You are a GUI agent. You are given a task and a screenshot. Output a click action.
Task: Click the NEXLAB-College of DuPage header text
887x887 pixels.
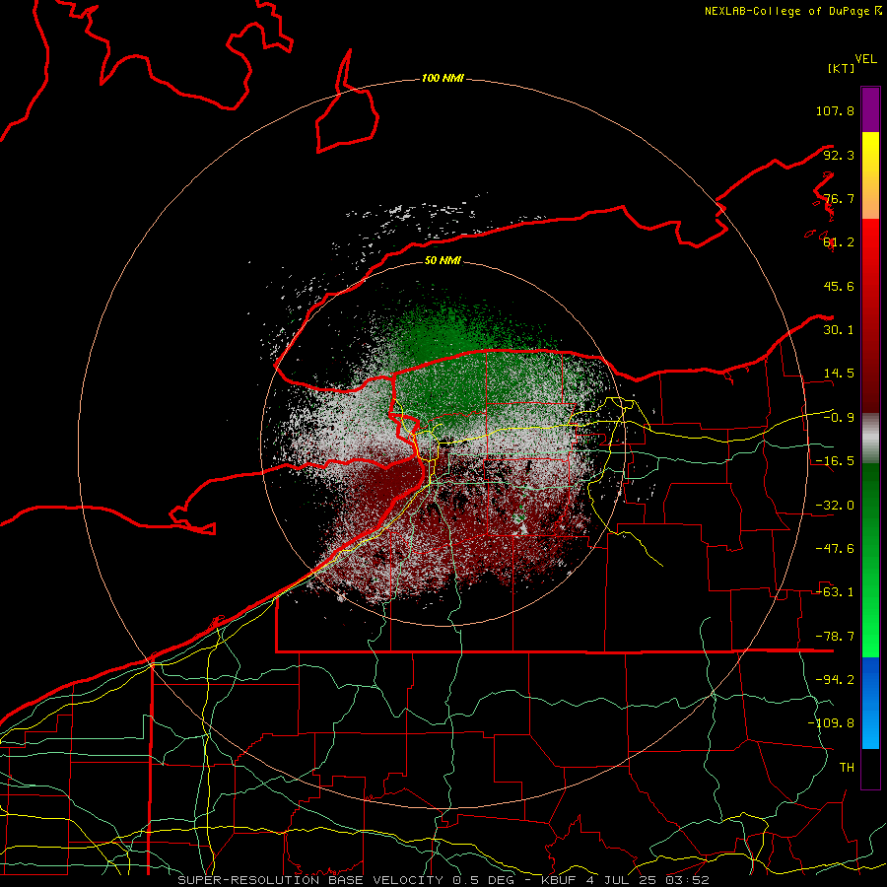[x=792, y=11]
